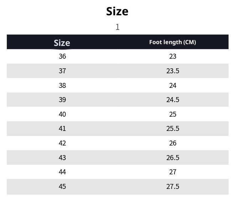Select the foot length cell showing 26

coord(173,143)
